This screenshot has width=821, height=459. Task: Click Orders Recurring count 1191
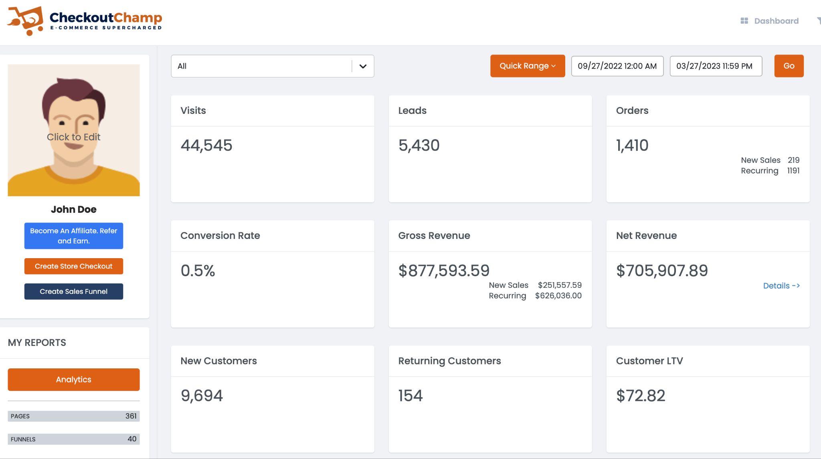coord(793,170)
